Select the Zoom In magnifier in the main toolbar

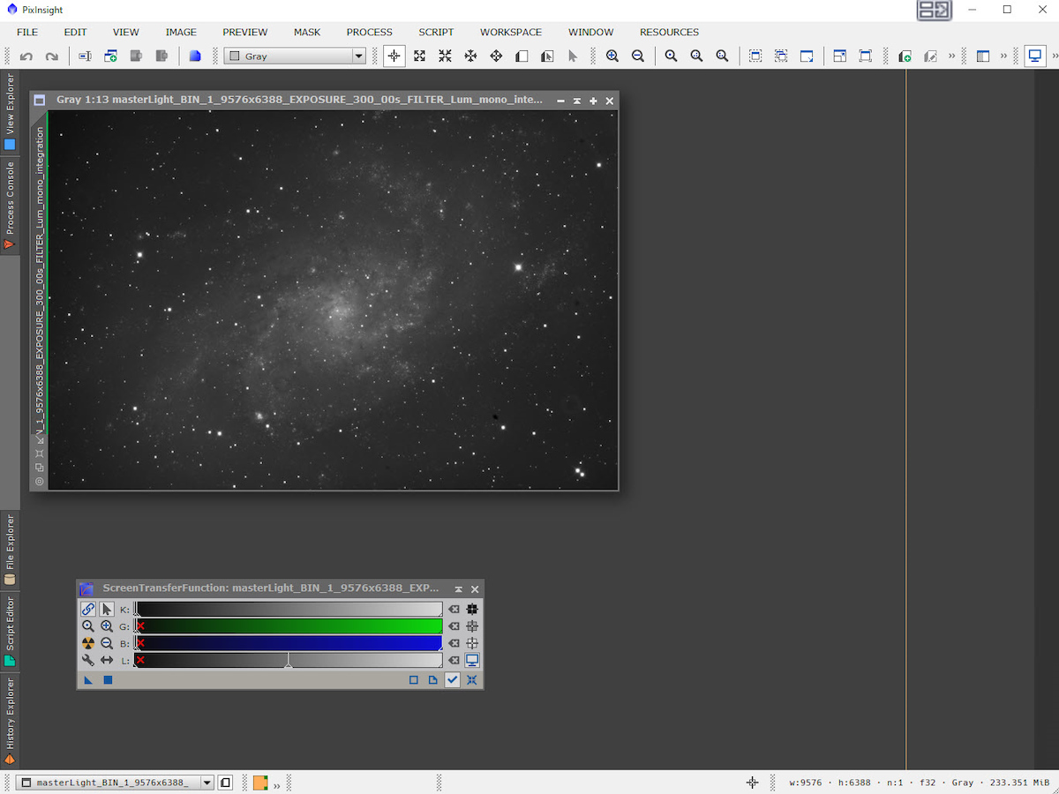612,56
